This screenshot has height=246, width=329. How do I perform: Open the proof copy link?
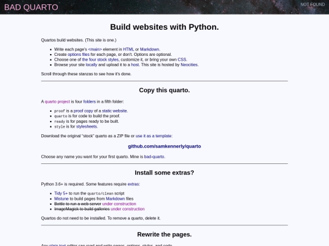click(83, 111)
